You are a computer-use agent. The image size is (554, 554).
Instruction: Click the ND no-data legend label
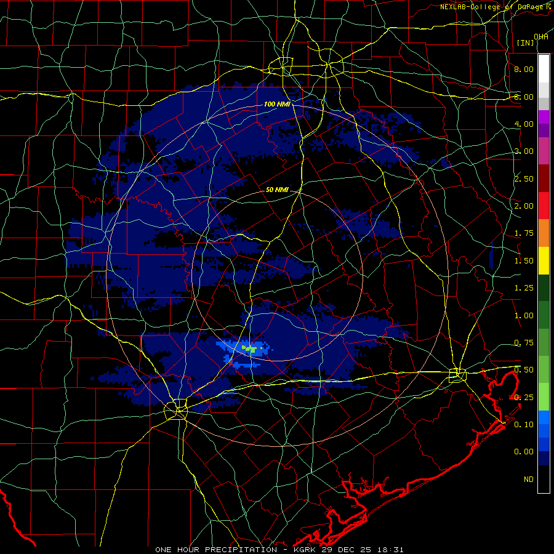pyautogui.click(x=529, y=480)
